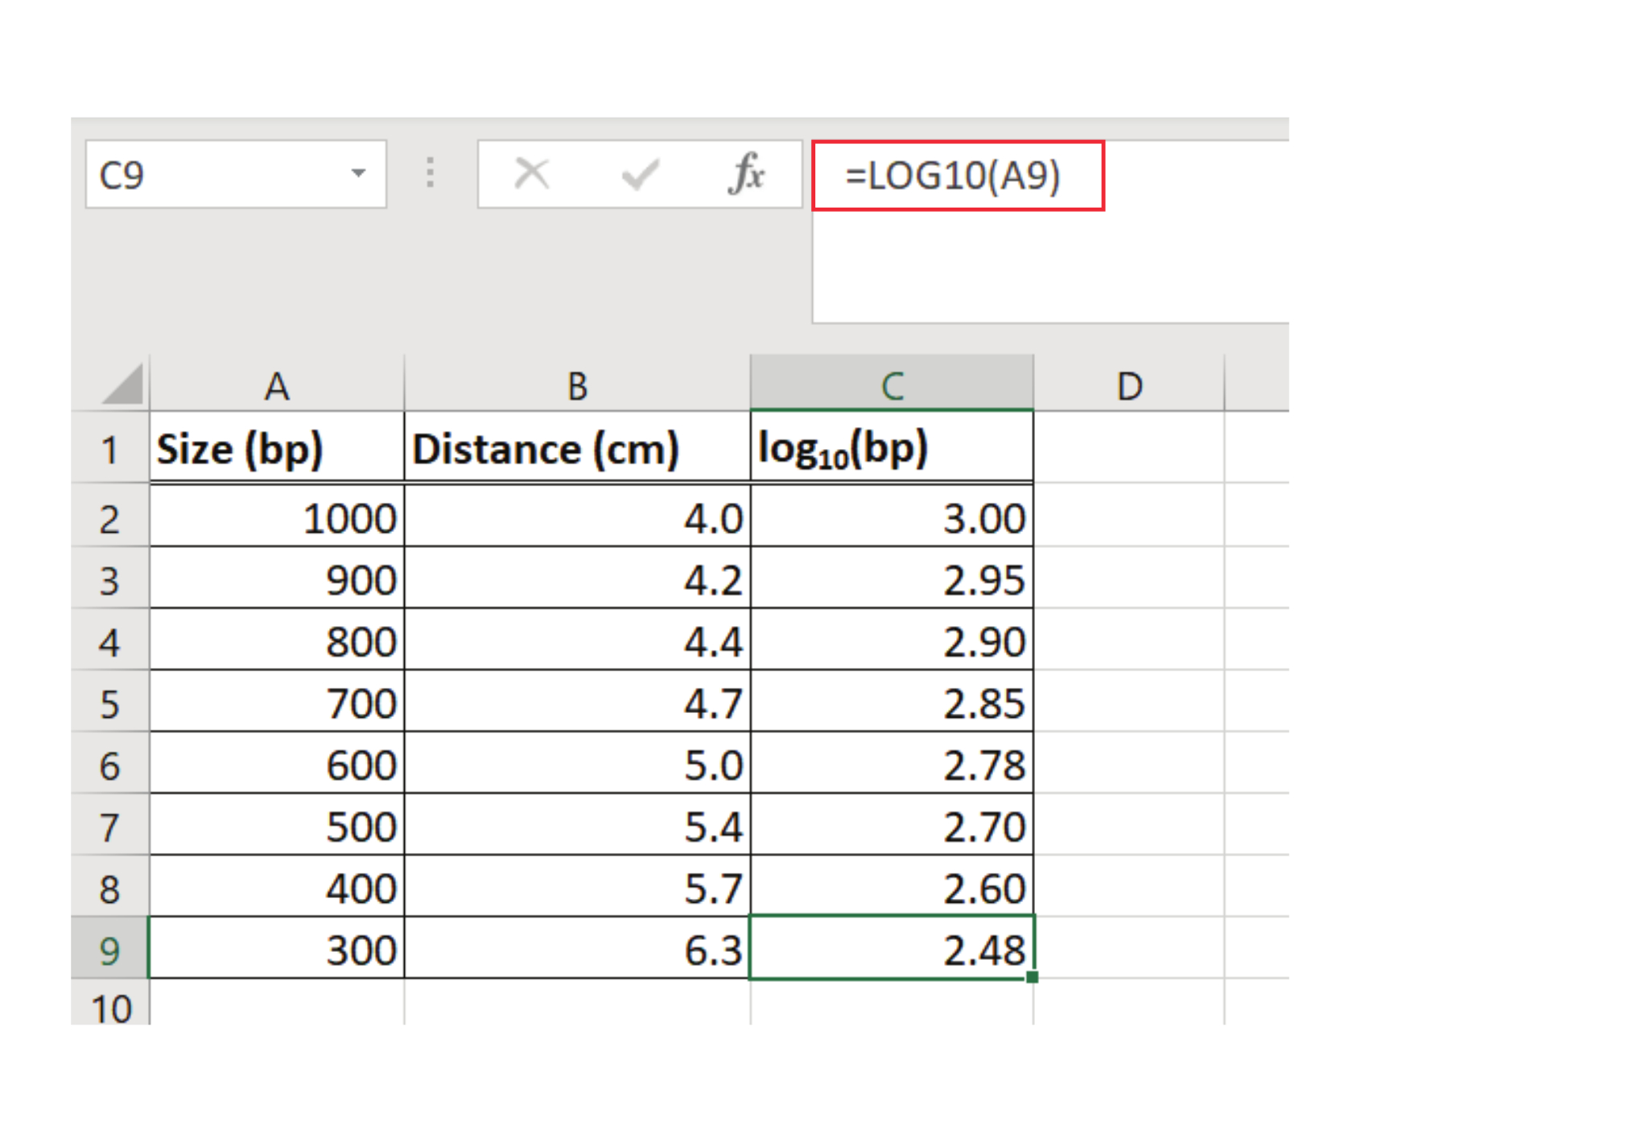Click the cancel X icon in formula bar
The image size is (1633, 1129).
(x=531, y=174)
